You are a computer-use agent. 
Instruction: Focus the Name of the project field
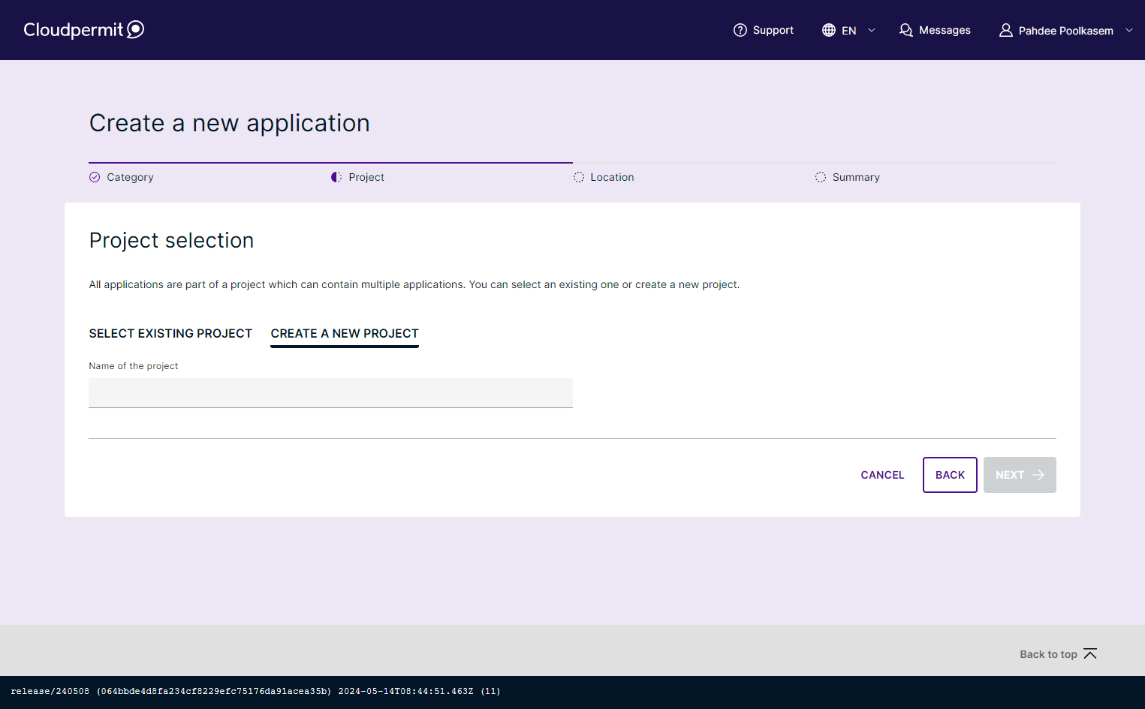pos(330,392)
